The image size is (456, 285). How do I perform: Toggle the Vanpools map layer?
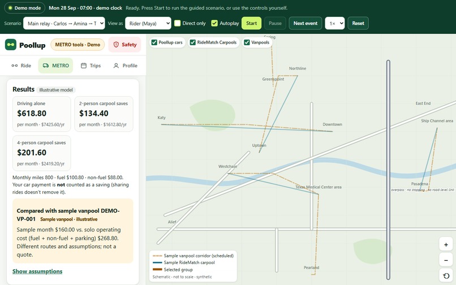[x=247, y=42]
